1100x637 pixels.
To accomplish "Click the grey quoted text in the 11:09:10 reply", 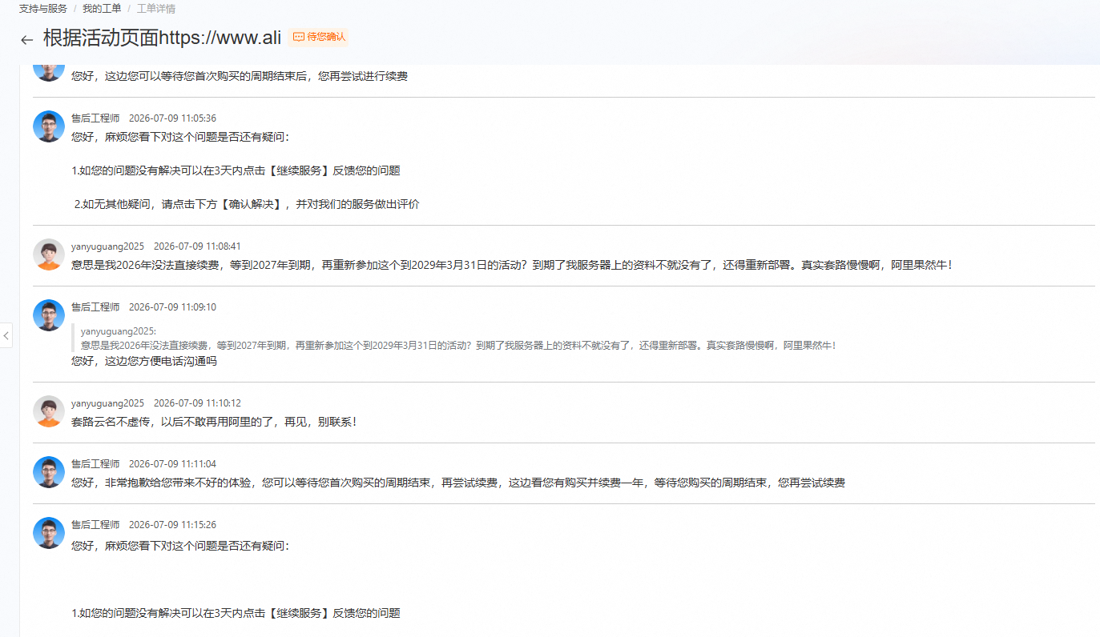I will tap(460, 346).
